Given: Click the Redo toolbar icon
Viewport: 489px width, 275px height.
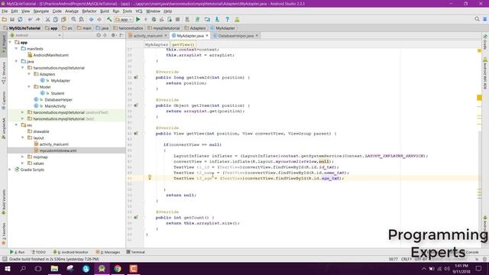Looking at the screenshot, I should [x=38, y=19].
